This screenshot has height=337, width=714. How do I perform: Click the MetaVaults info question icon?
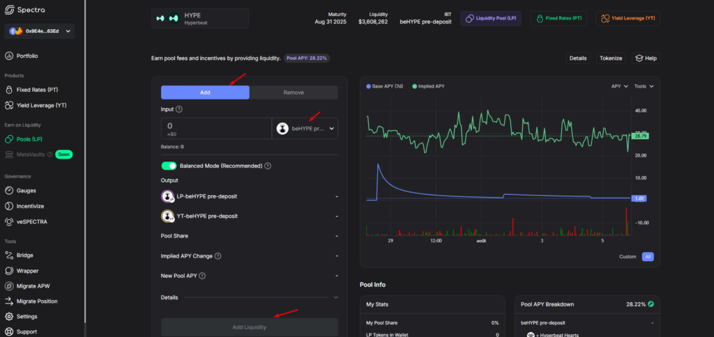50,155
